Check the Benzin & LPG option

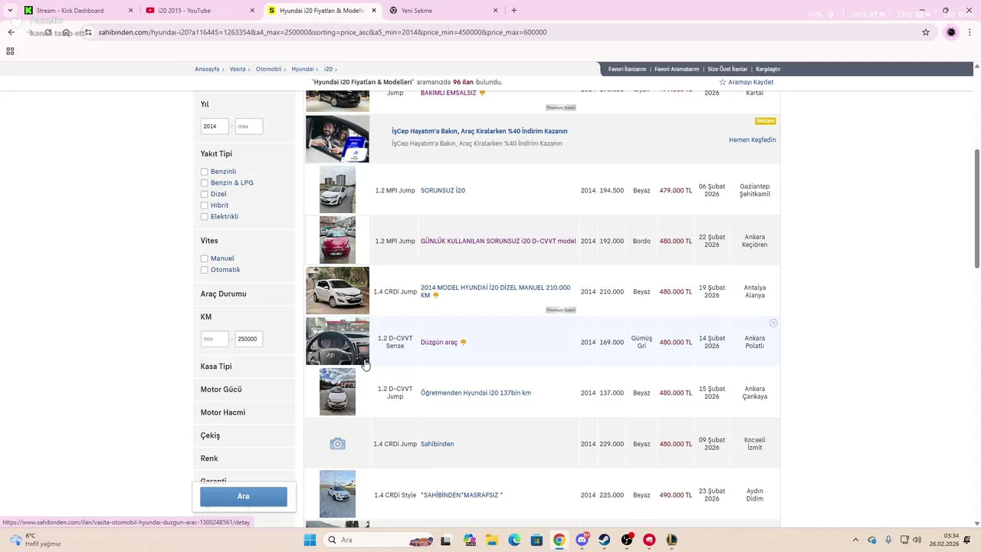[x=204, y=183]
